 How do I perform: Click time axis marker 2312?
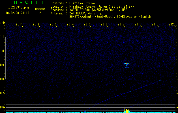(36, 24)
